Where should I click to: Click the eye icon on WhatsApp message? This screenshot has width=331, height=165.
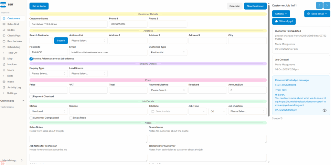click(325, 110)
